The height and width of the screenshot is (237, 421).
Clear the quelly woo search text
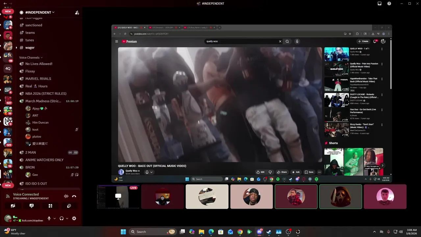point(280,41)
